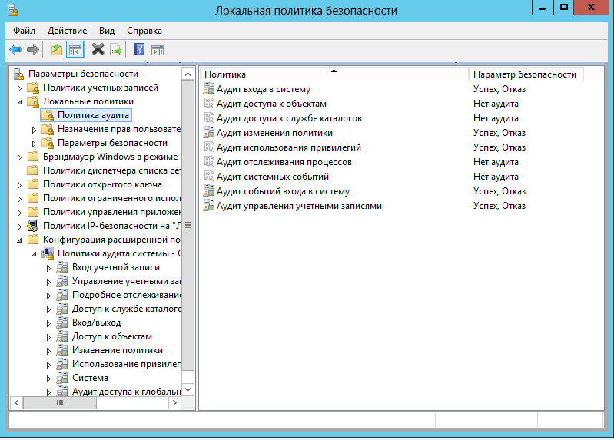The image size is (614, 440).
Task: Click tree horizontal scrollbar right arrow
Action: (174, 403)
